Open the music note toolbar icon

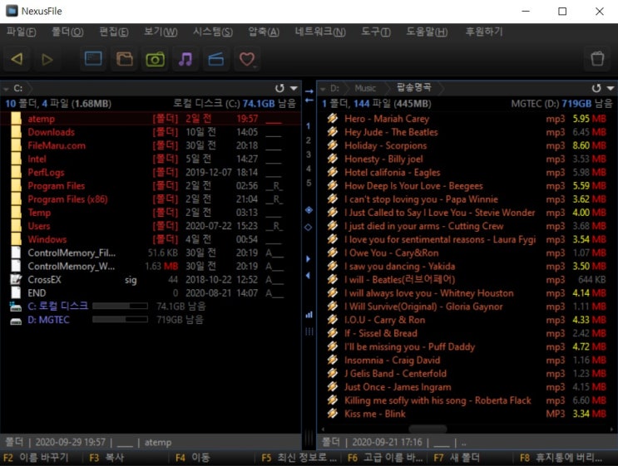point(185,59)
